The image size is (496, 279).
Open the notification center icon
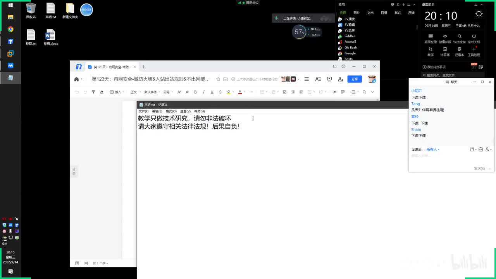click(x=10, y=271)
